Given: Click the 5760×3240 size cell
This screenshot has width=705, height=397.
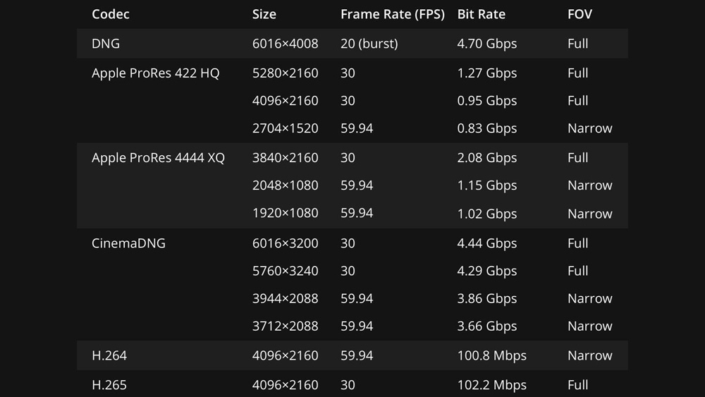Looking at the screenshot, I should tap(285, 271).
